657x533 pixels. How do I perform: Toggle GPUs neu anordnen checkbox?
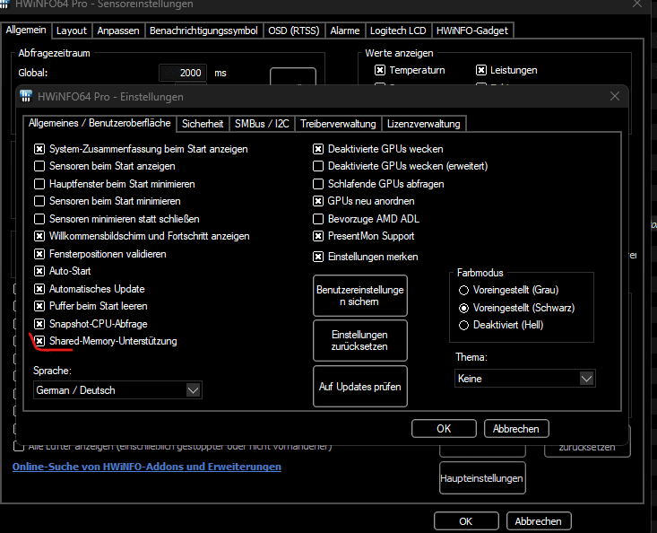point(318,201)
